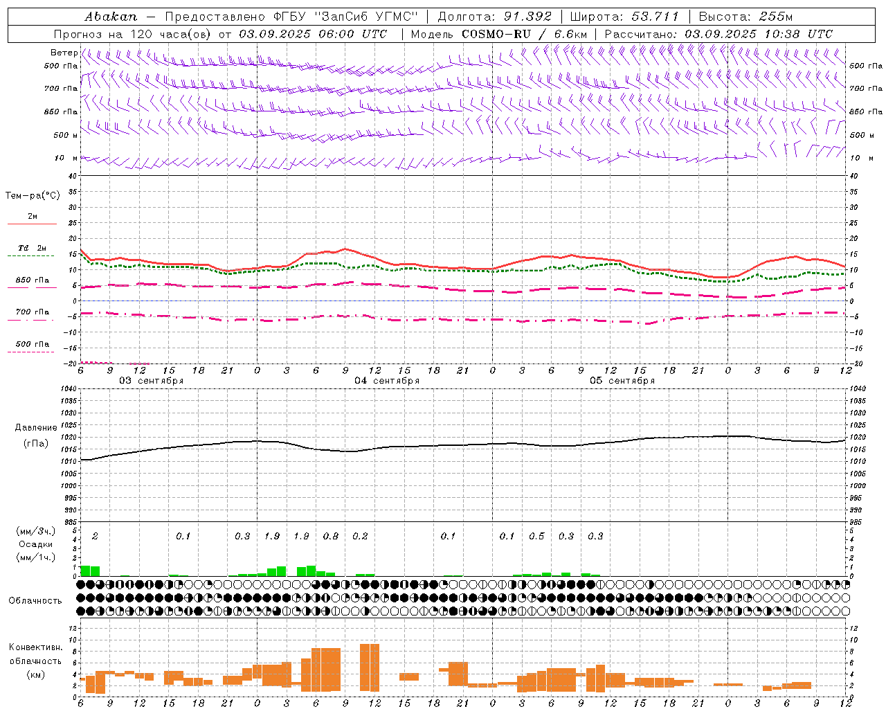
Task: Select the Модель COSMO-RU / 6.6км label
Action: click(499, 34)
